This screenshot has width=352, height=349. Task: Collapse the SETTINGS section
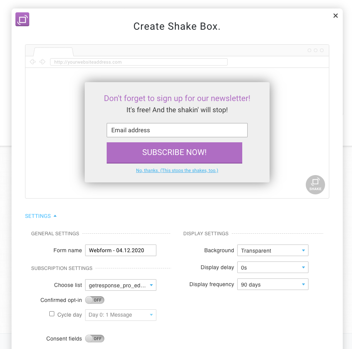coord(41,216)
